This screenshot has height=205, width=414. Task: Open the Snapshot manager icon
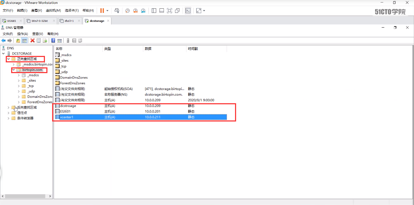click(x=143, y=10)
